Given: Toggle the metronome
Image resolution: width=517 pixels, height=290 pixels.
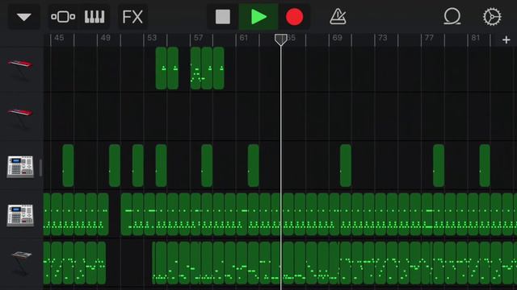Looking at the screenshot, I should [x=338, y=16].
